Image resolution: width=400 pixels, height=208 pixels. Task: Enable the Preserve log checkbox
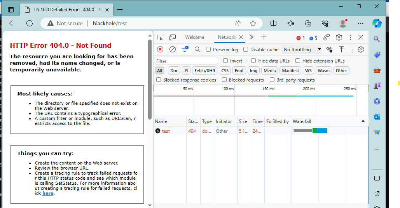tap(208, 49)
